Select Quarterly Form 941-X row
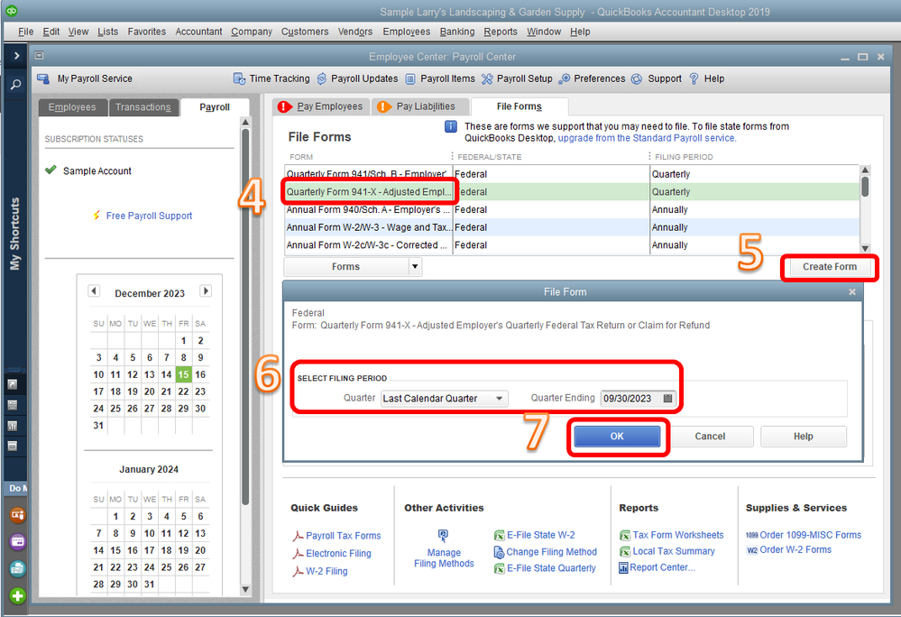Screen dimensions: 901x617 coord(571,192)
